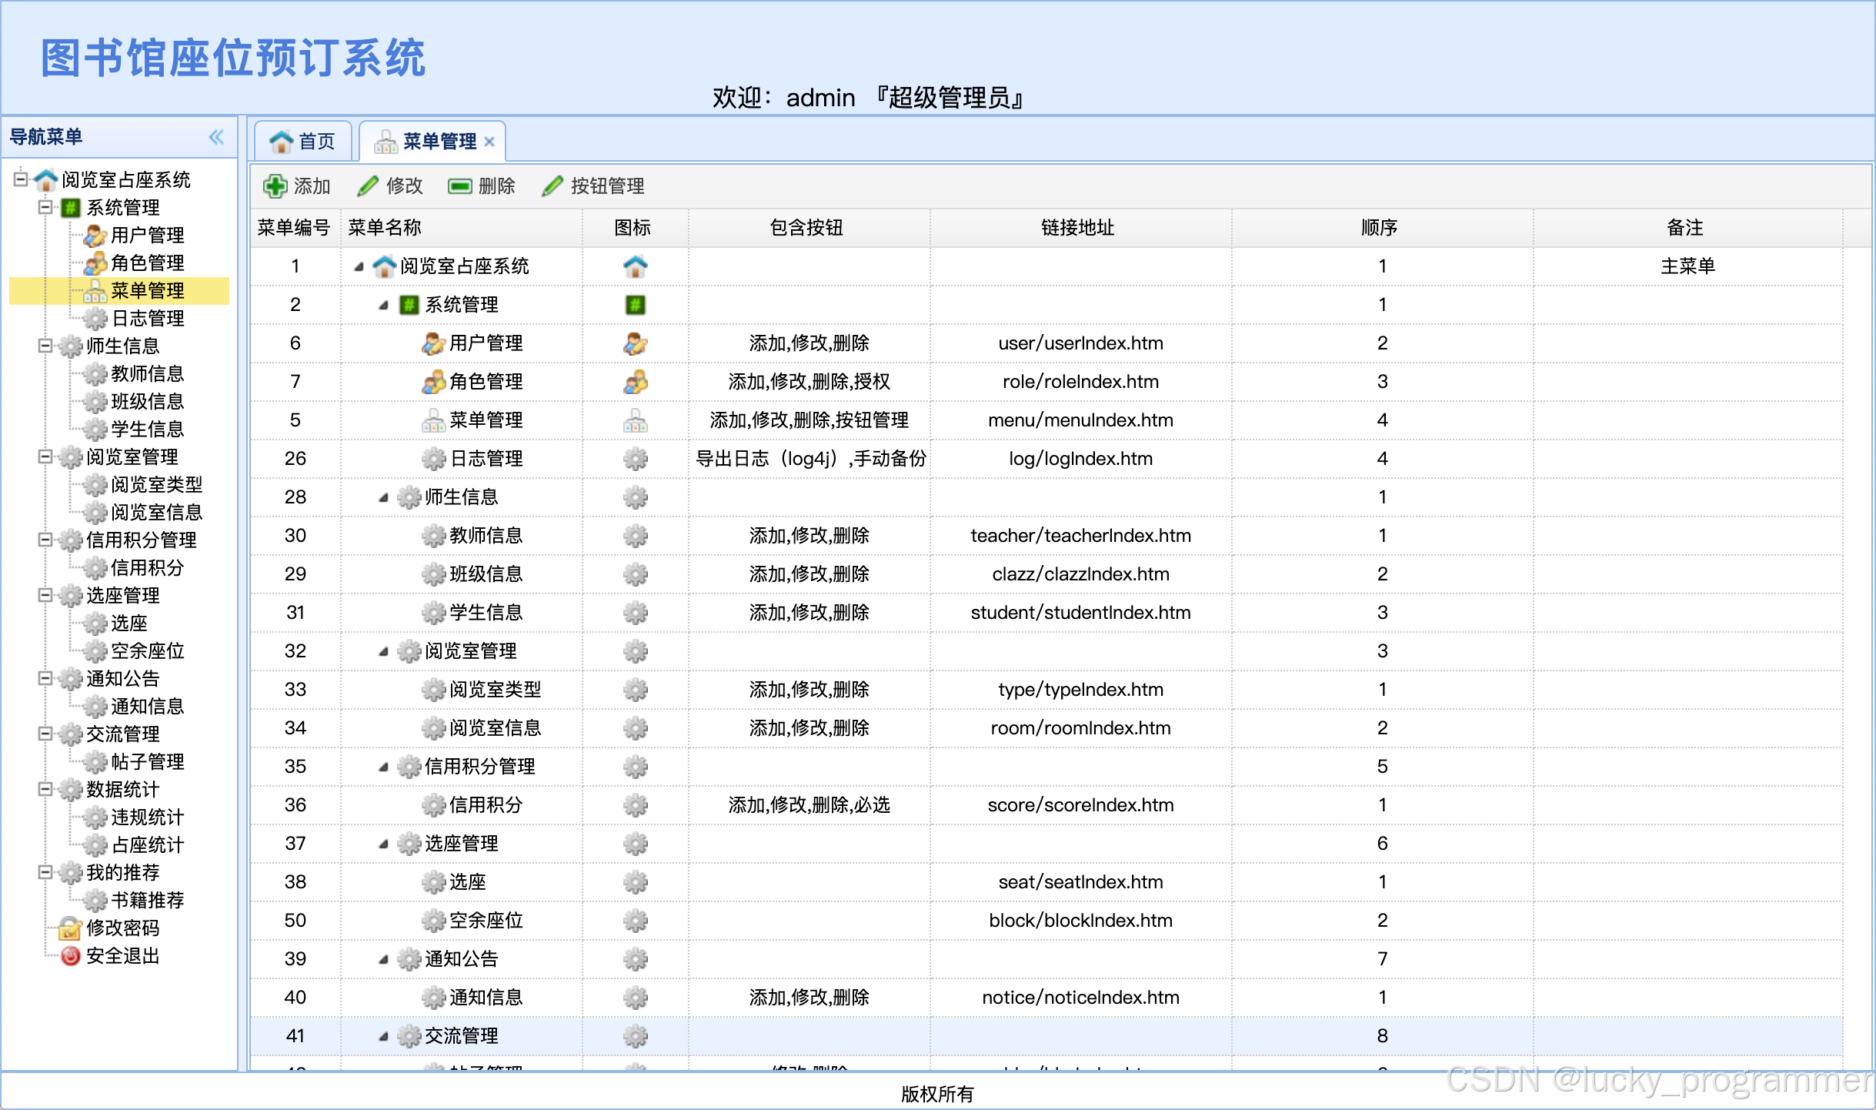The width and height of the screenshot is (1876, 1110).
Task: Click the green plus 添加 icon
Action: (x=275, y=186)
